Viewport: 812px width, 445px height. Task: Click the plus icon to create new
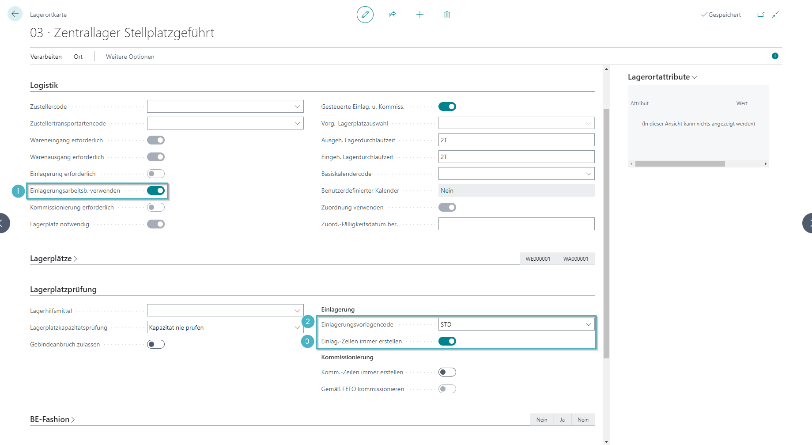pyautogui.click(x=419, y=15)
